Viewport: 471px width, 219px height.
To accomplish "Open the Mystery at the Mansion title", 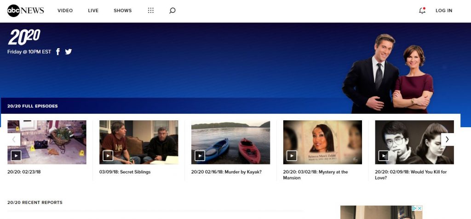I will tap(316, 175).
